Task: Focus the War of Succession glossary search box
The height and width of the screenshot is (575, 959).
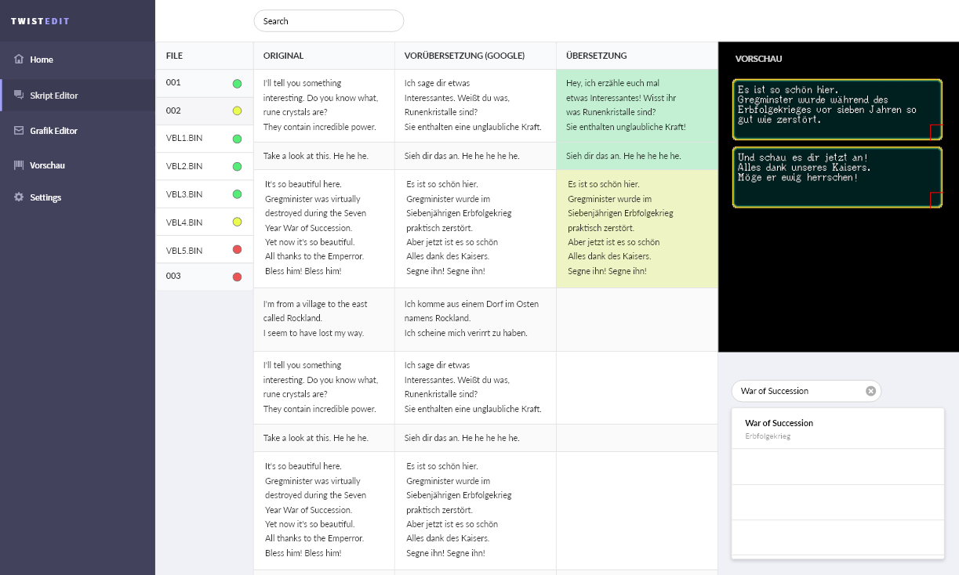Action: [x=798, y=391]
